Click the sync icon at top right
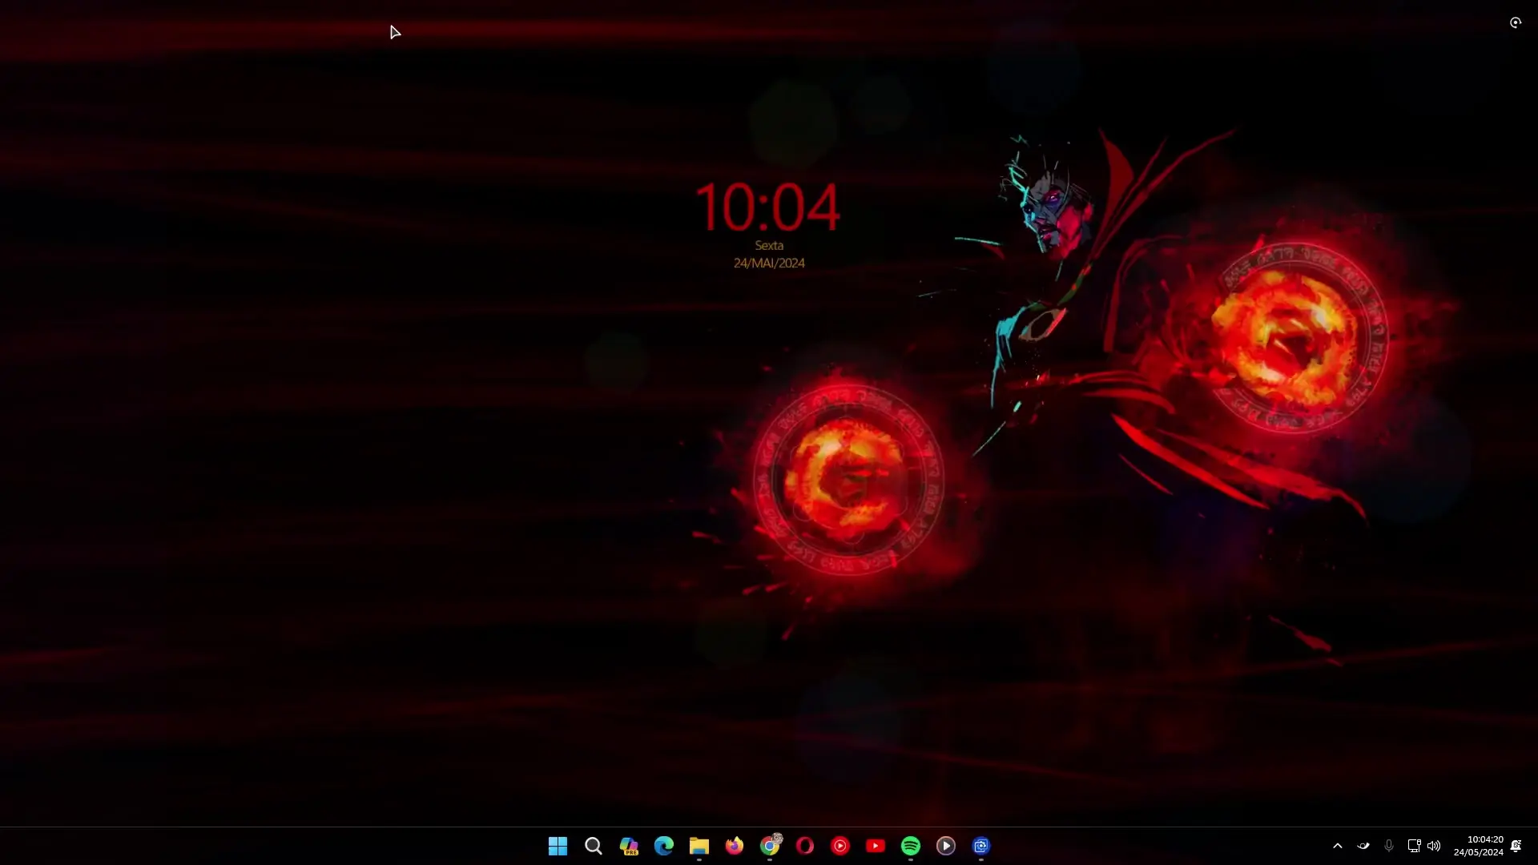Viewport: 1538px width, 865px height. pos(1516,23)
